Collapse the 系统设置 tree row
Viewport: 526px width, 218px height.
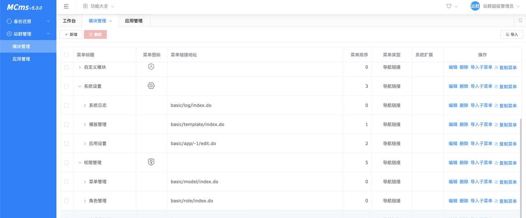click(x=80, y=86)
